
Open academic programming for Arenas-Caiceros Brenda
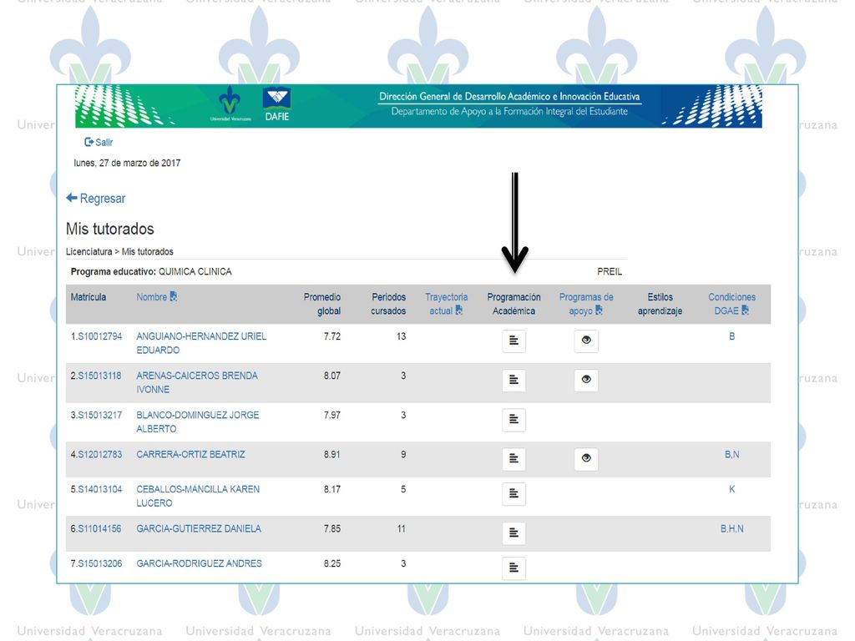point(514,380)
